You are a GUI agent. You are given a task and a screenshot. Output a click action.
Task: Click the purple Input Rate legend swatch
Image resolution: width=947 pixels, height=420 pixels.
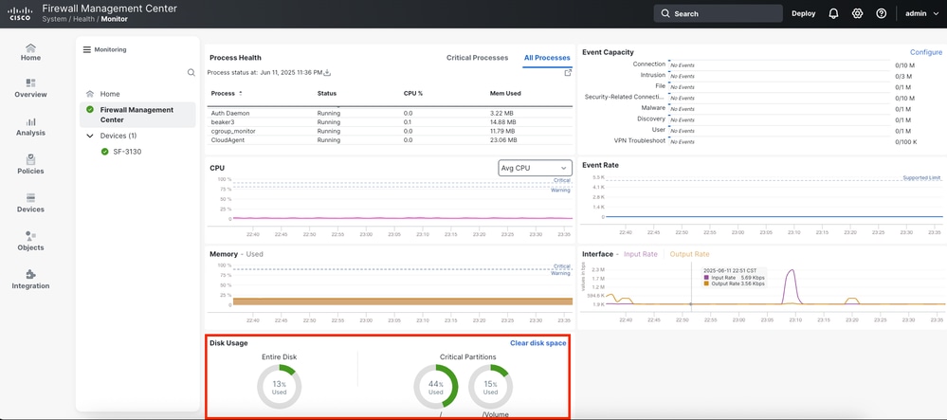coord(706,278)
